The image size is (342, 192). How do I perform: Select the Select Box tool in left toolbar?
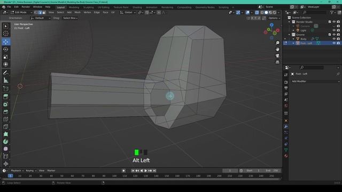point(6,26)
